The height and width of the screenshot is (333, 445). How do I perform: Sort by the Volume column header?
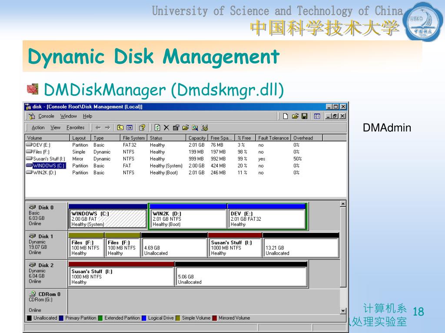click(47, 138)
